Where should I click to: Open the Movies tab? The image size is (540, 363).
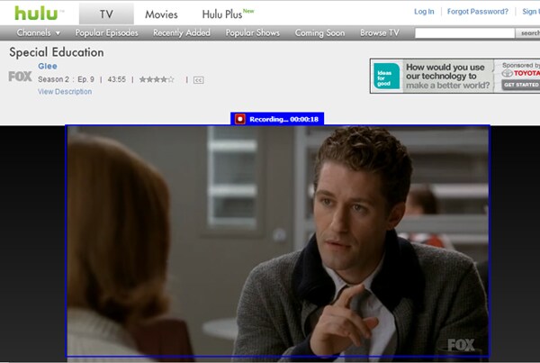pyautogui.click(x=161, y=14)
